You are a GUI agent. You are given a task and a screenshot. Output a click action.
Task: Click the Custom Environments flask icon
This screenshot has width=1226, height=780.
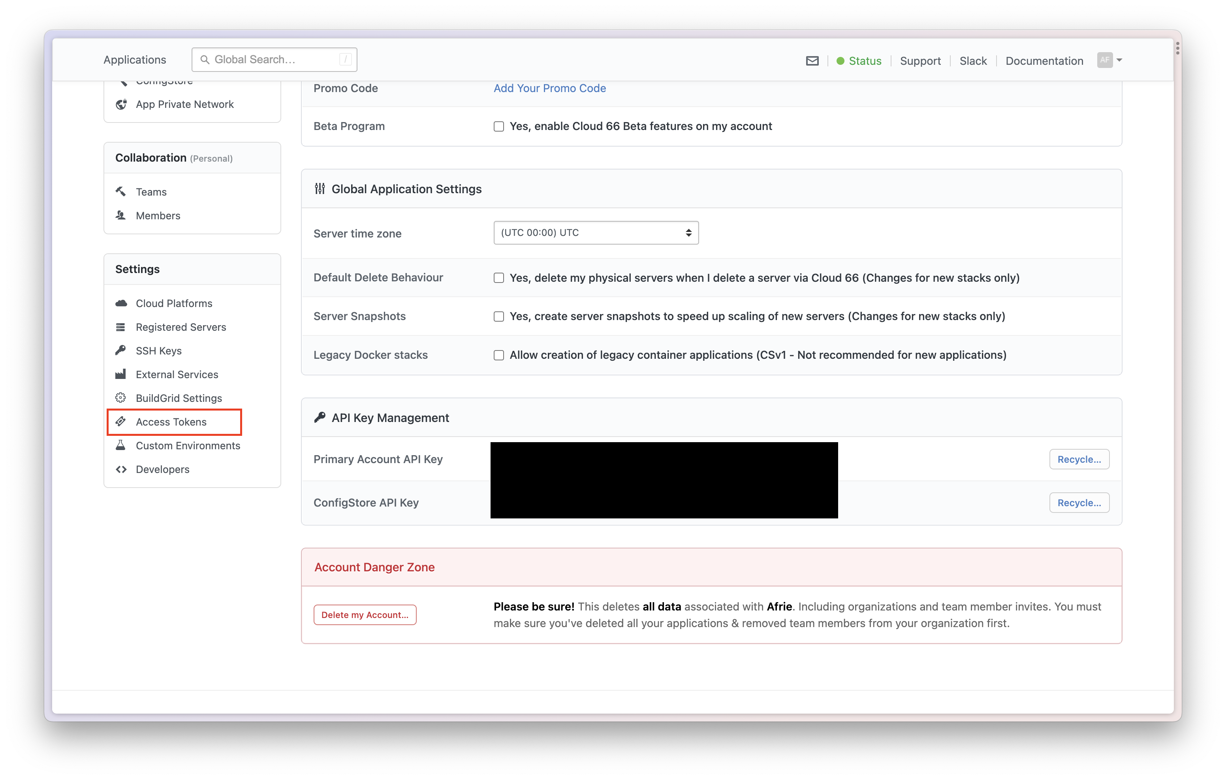(x=121, y=445)
